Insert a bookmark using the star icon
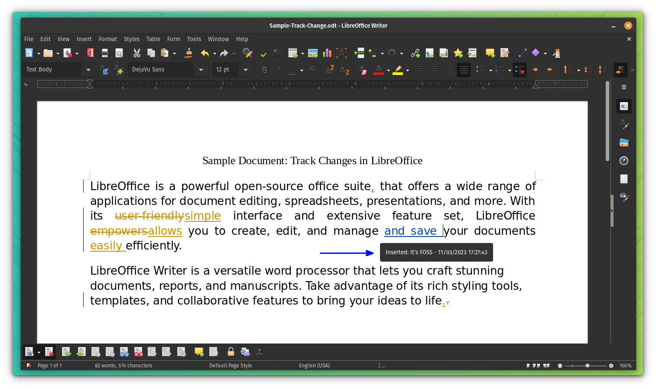This screenshot has height=389, width=656. 458,53
